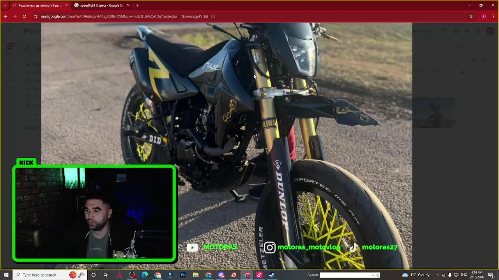
Task: Open the teal Filmora icon on taskbar
Action: tap(170, 275)
